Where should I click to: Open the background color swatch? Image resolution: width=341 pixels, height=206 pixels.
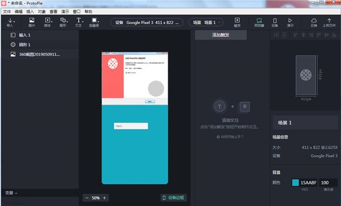tap(296, 183)
